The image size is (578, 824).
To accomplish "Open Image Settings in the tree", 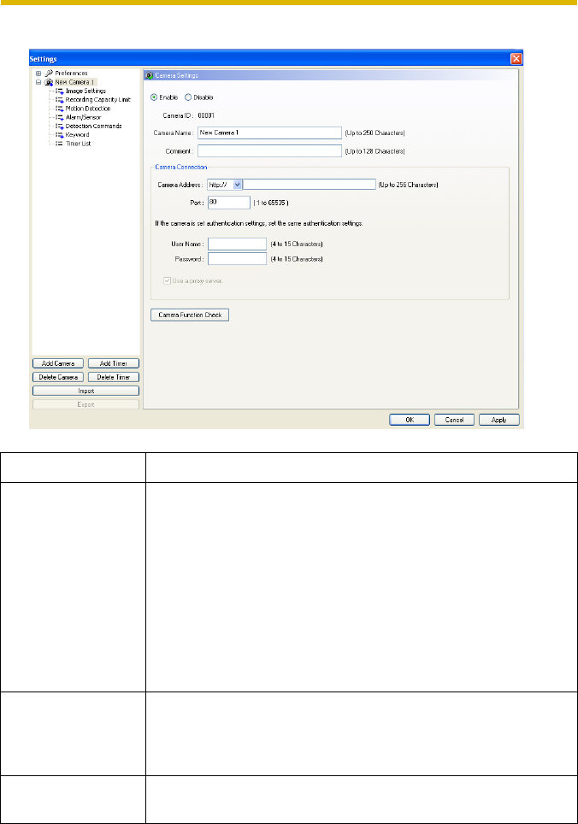I will (86, 91).
